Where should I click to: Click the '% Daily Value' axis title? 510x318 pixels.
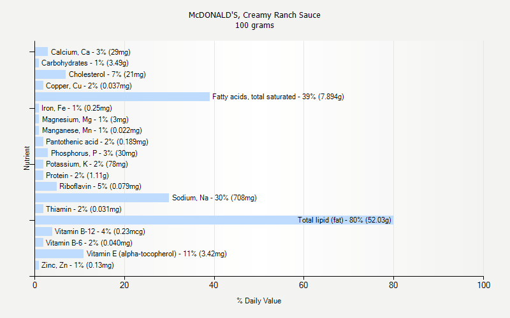pyautogui.click(x=259, y=301)
